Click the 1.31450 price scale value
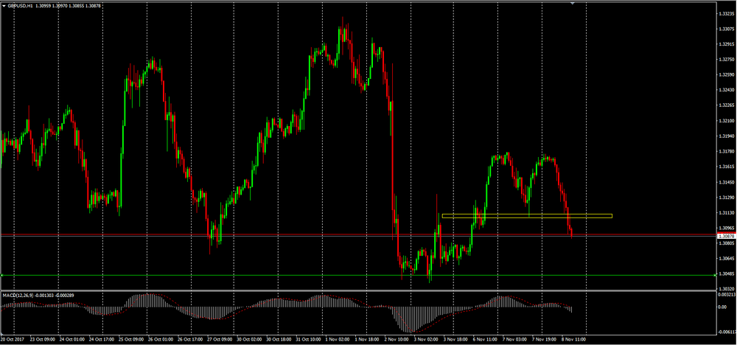 pos(726,182)
